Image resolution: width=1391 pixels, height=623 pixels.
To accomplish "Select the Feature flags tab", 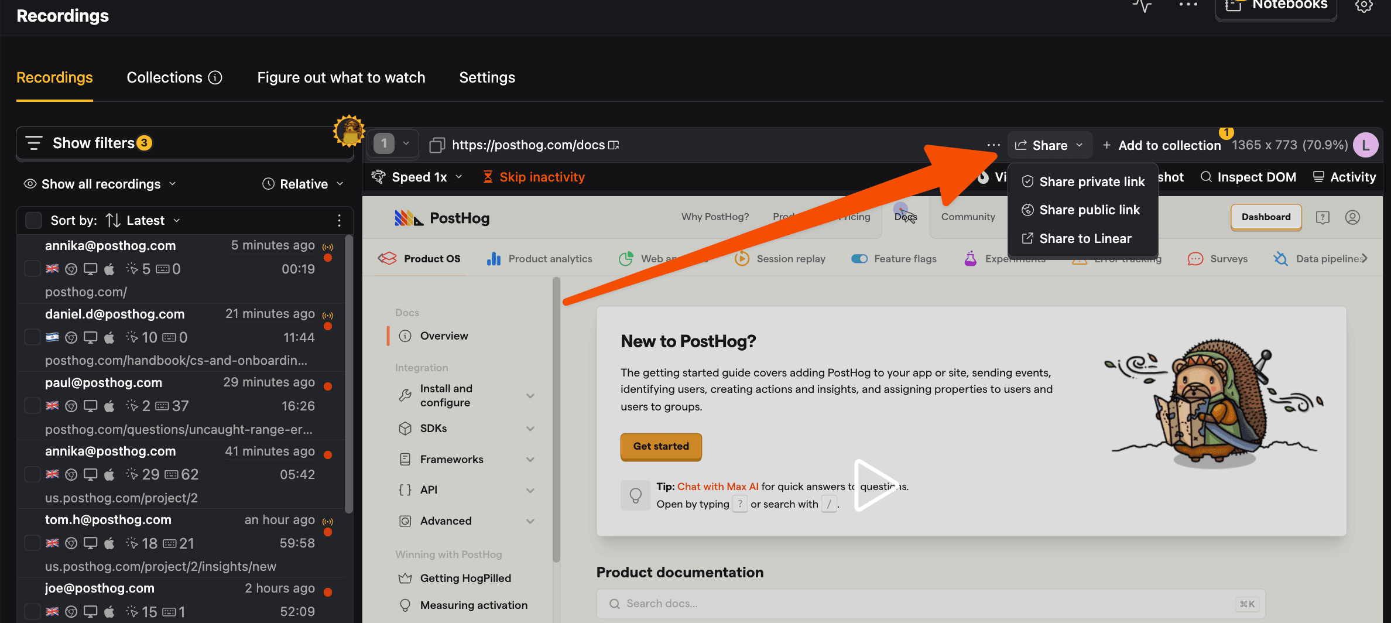I will click(894, 258).
